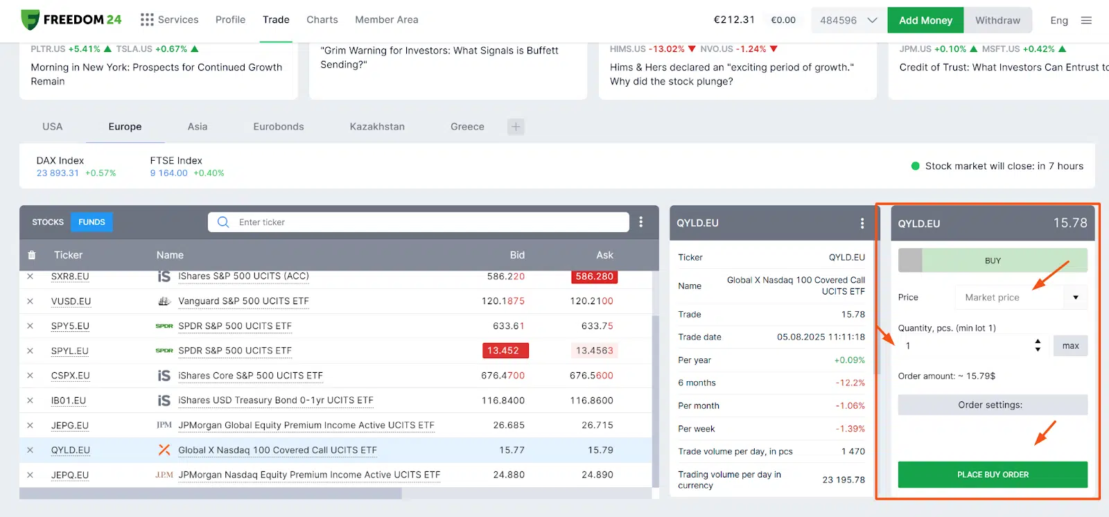
Task: Increase quantity with the up stepper arrow
Action: pyautogui.click(x=1038, y=342)
